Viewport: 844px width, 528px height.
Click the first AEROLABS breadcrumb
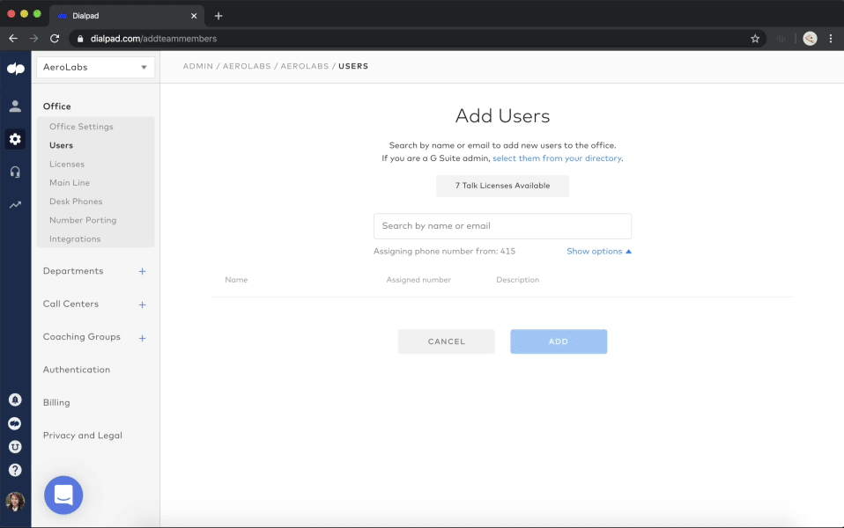tap(247, 66)
